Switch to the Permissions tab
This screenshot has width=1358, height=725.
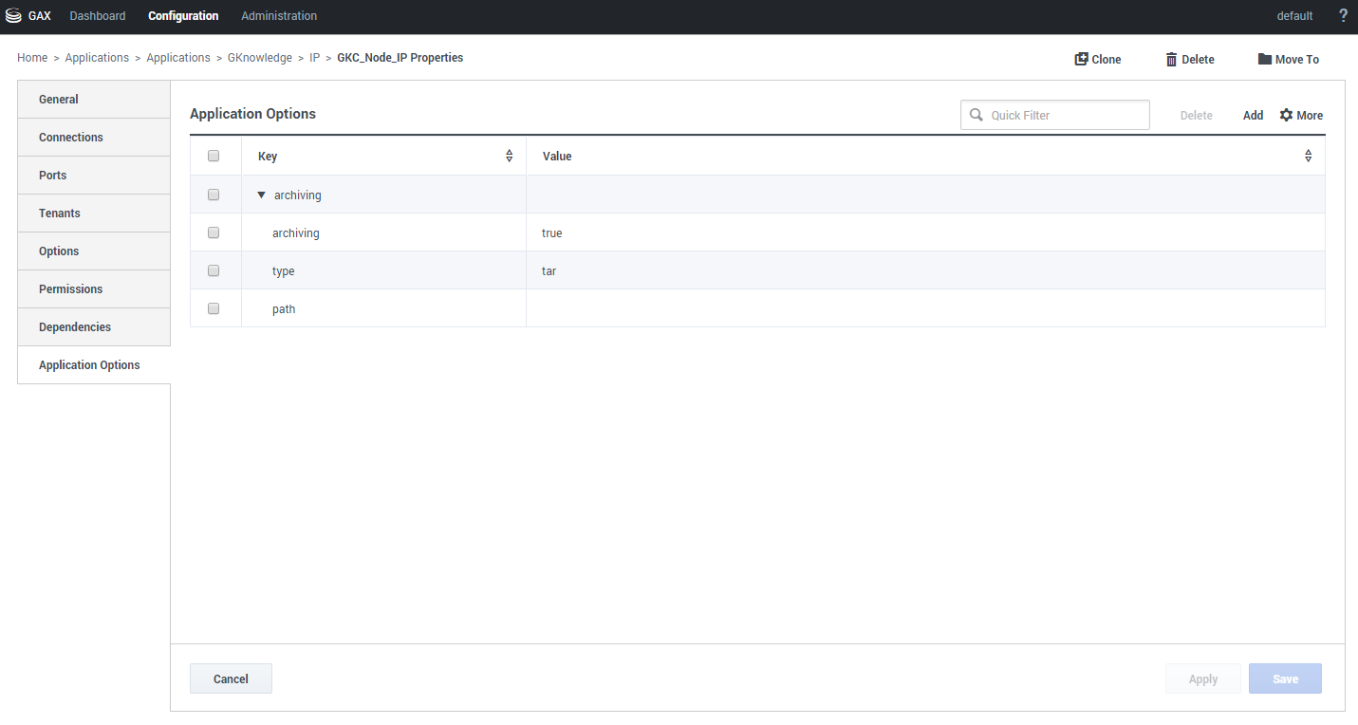(70, 289)
